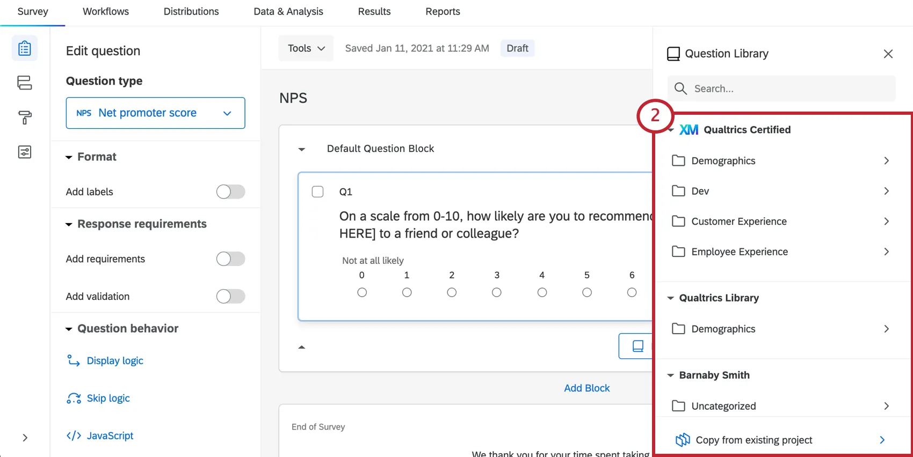Click the Add Block link
This screenshot has width=913, height=457.
click(x=586, y=388)
